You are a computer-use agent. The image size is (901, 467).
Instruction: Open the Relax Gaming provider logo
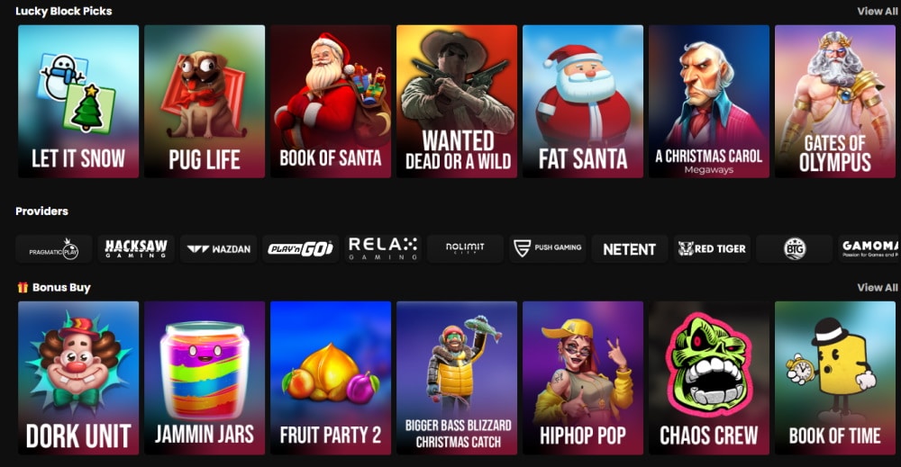383,249
